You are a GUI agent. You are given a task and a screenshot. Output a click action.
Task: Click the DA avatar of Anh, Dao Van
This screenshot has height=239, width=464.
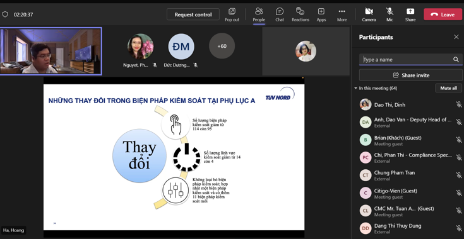pyautogui.click(x=366, y=122)
